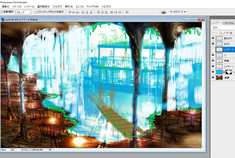Click align bottom edges icon
The image size is (235, 158).
(x=78, y=12)
